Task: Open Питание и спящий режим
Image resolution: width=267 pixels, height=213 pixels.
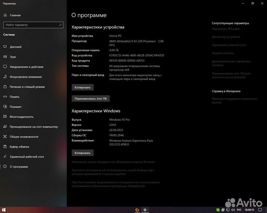Action: 24,87
